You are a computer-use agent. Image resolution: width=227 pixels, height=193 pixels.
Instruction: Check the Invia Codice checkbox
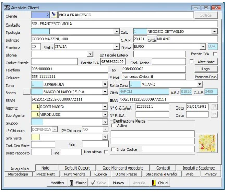click(x=113, y=149)
